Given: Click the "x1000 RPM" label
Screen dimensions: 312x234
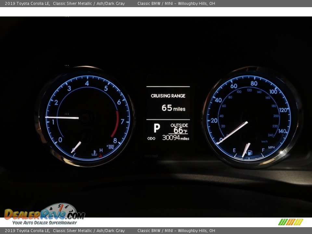Looking at the screenshot, I should coord(110,147).
